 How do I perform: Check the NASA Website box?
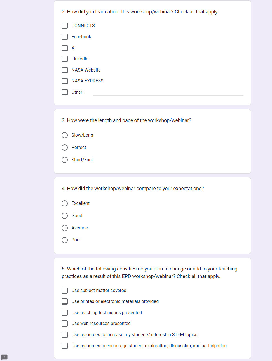pyautogui.click(x=65, y=70)
